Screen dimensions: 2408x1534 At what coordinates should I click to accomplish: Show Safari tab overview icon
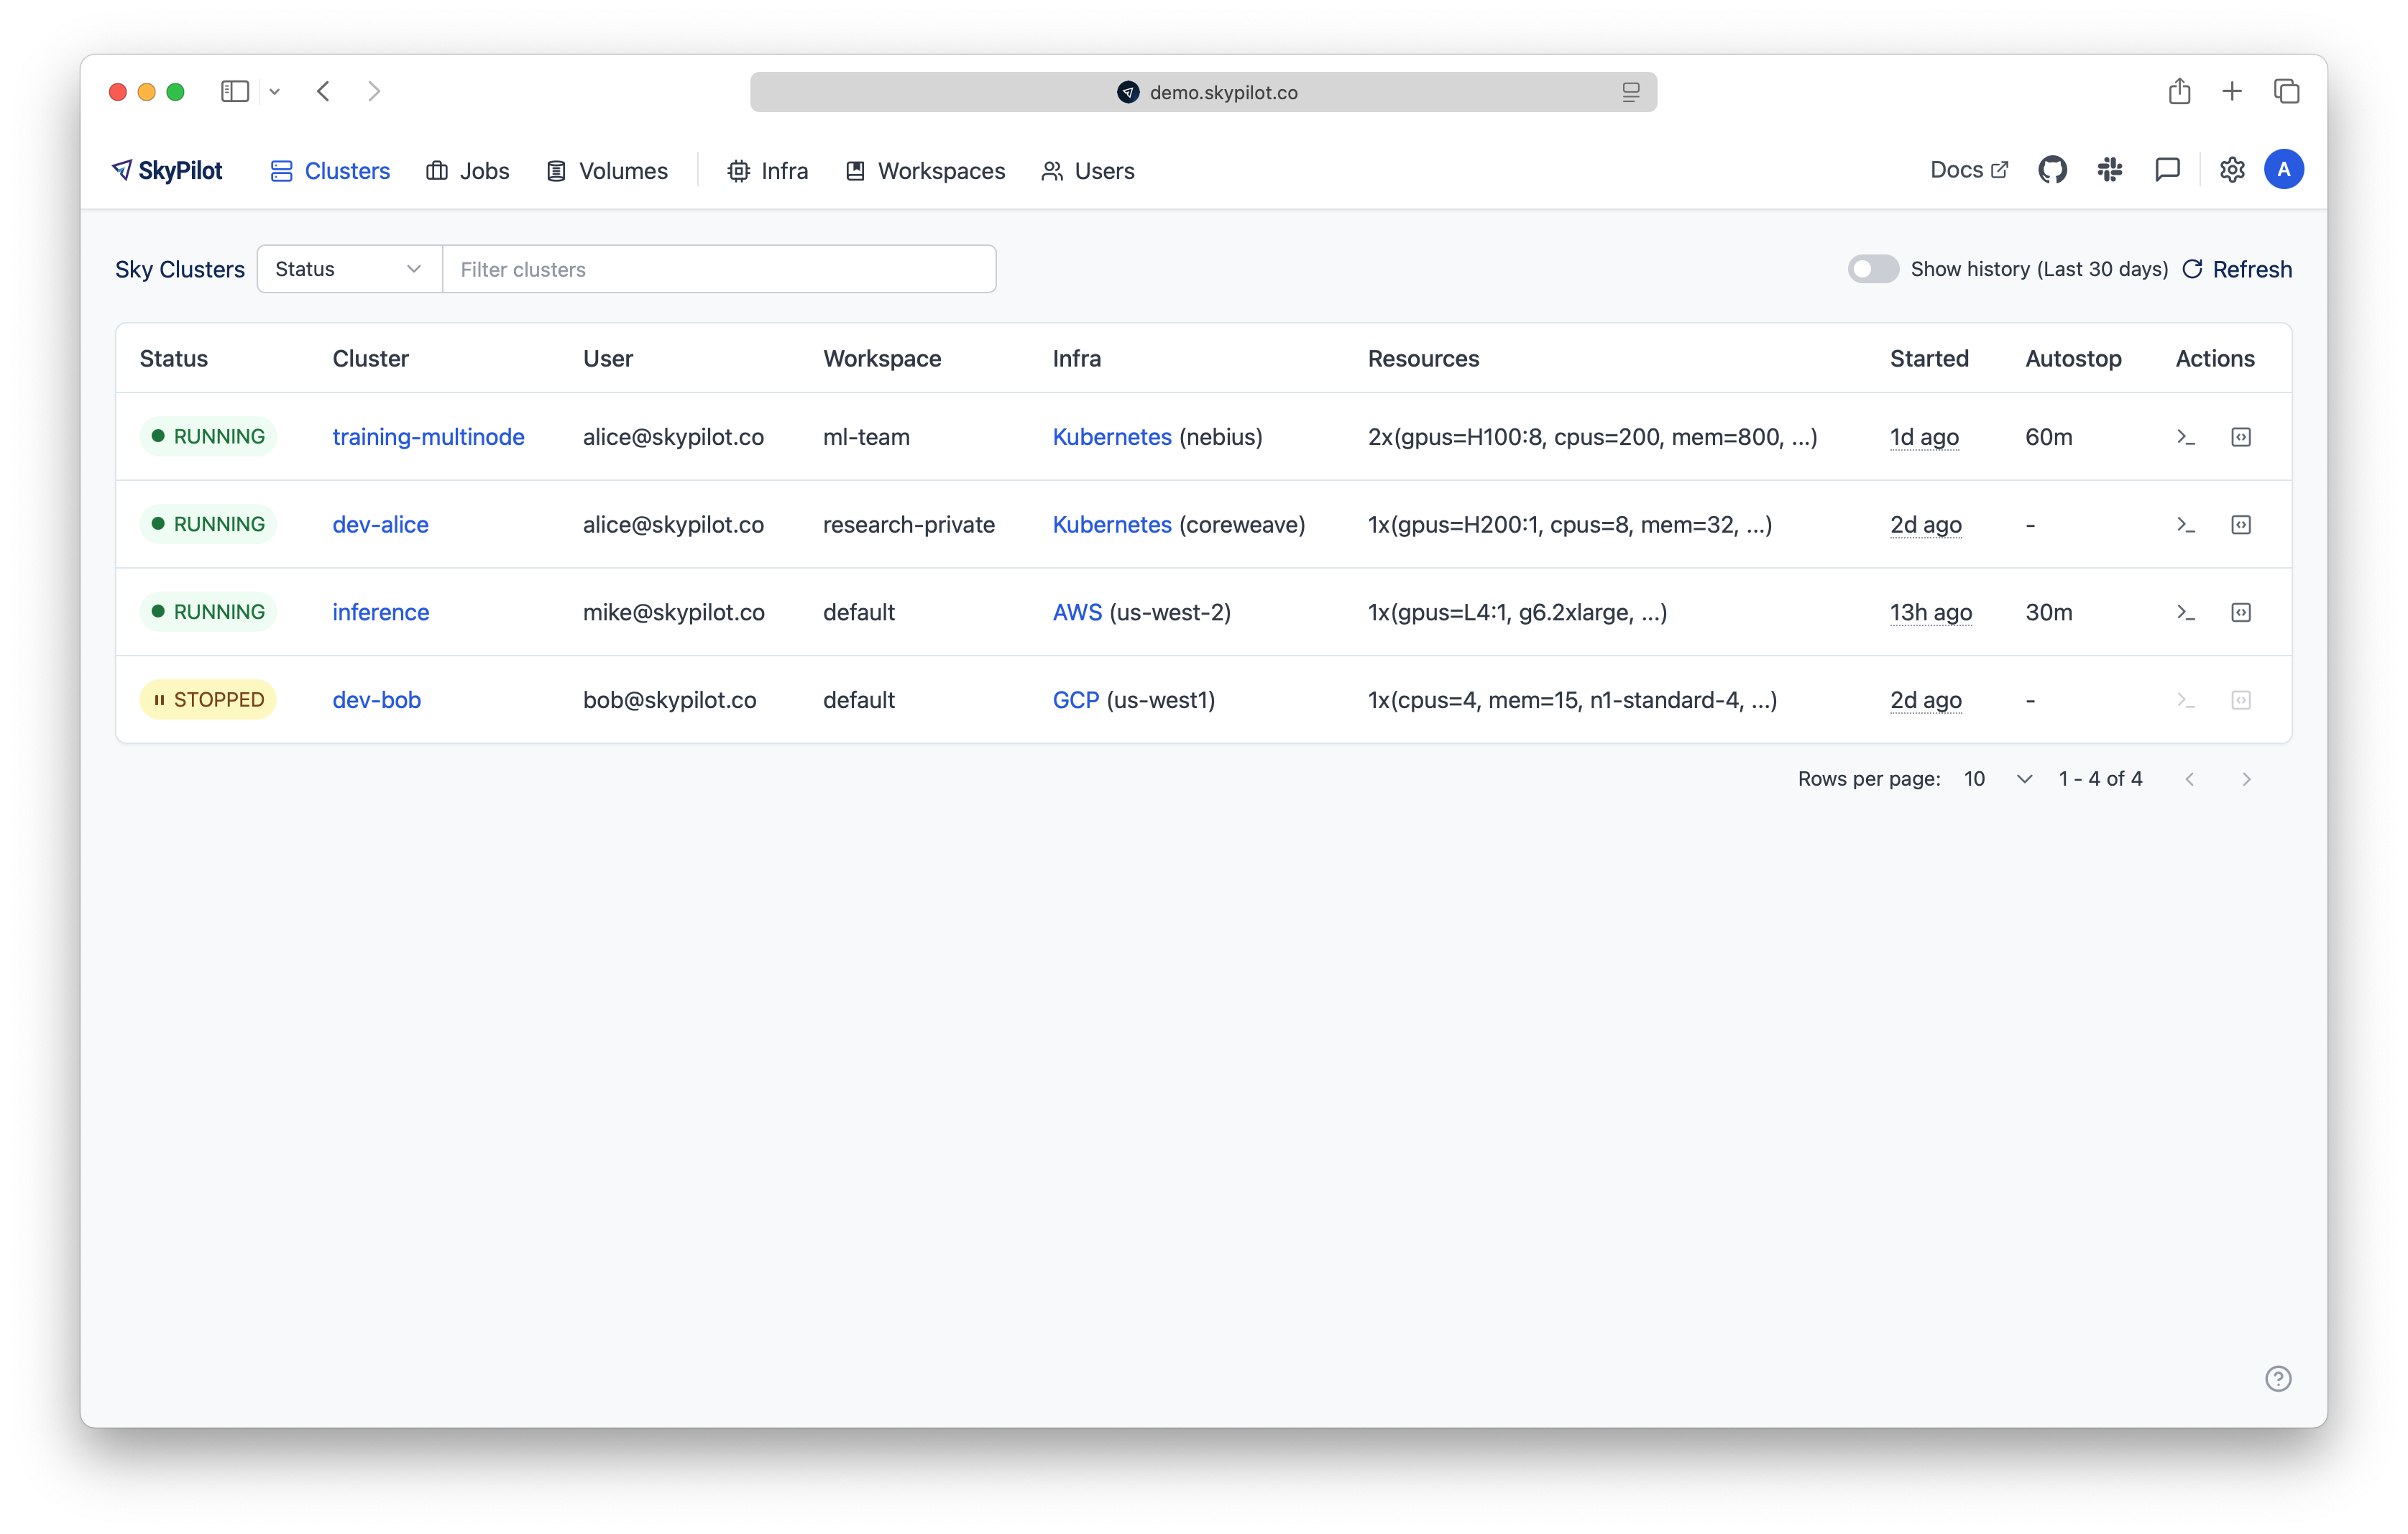(2286, 92)
